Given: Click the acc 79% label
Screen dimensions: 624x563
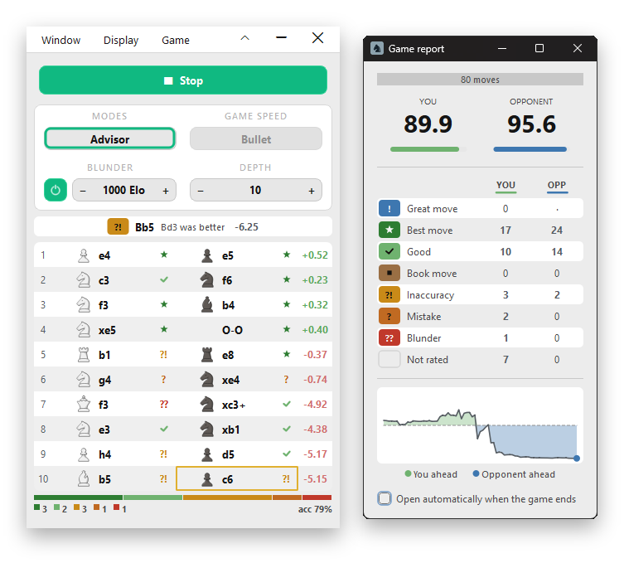Looking at the screenshot, I should (x=315, y=509).
